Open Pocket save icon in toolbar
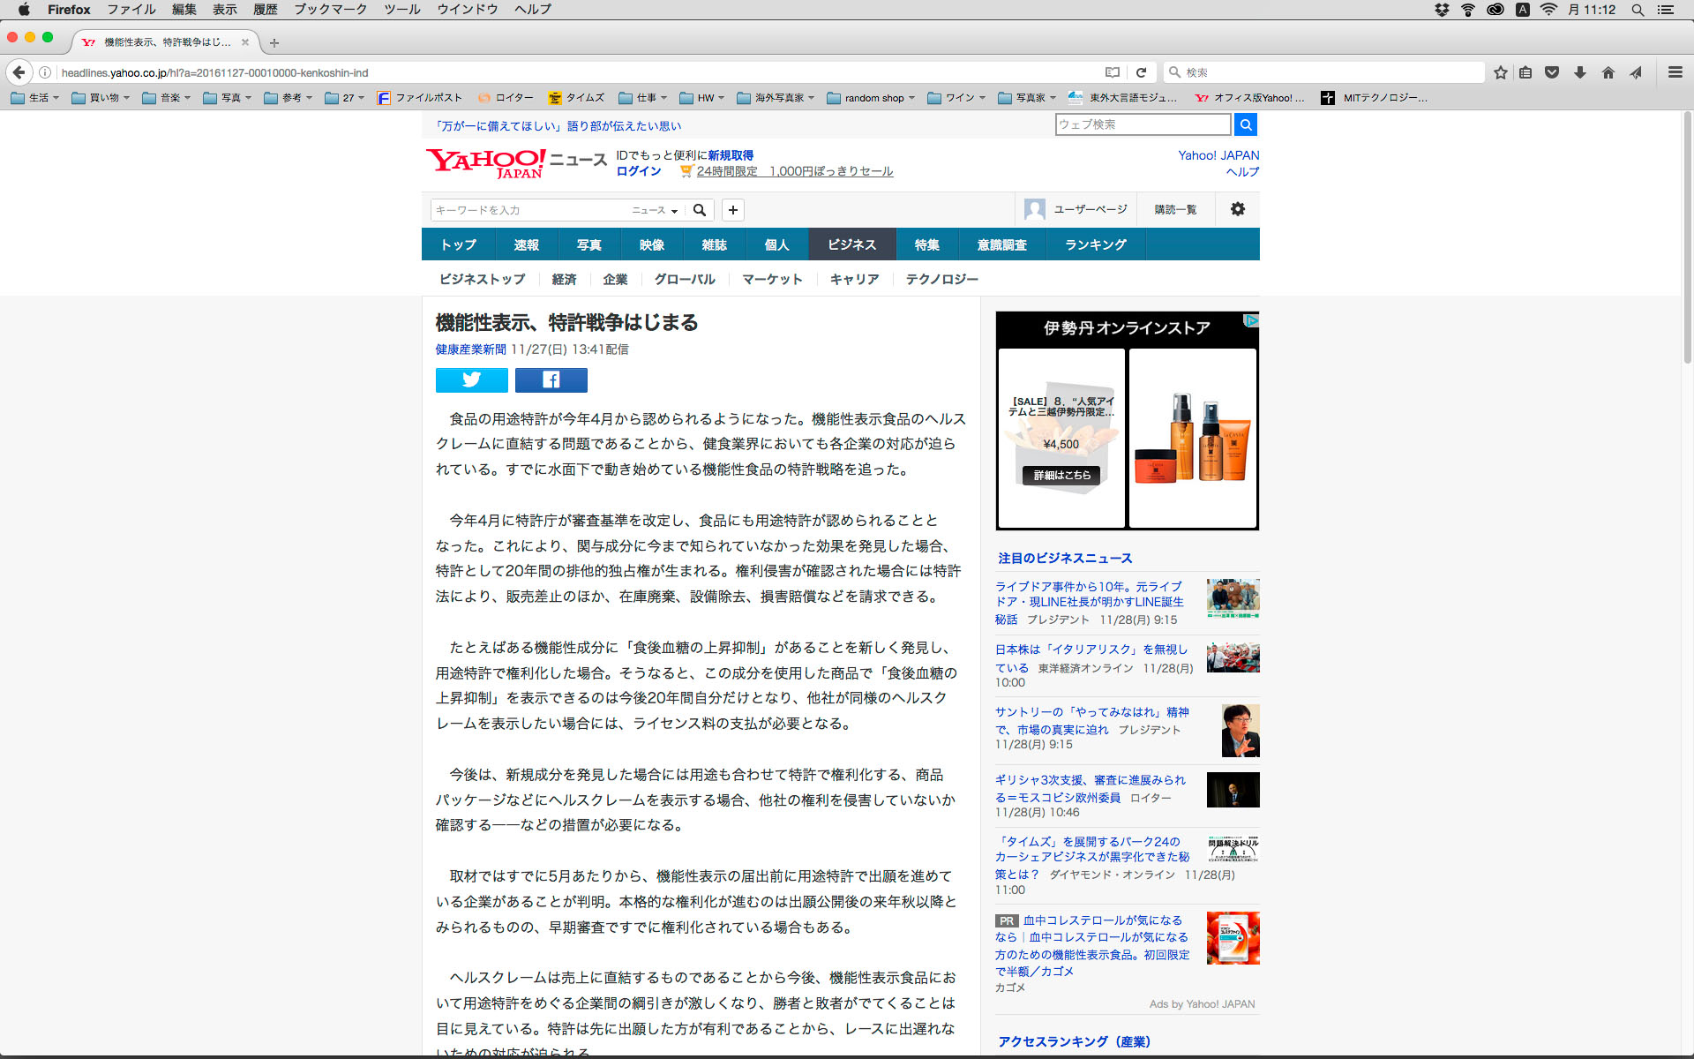Viewport: 1694px width, 1059px height. click(1552, 72)
